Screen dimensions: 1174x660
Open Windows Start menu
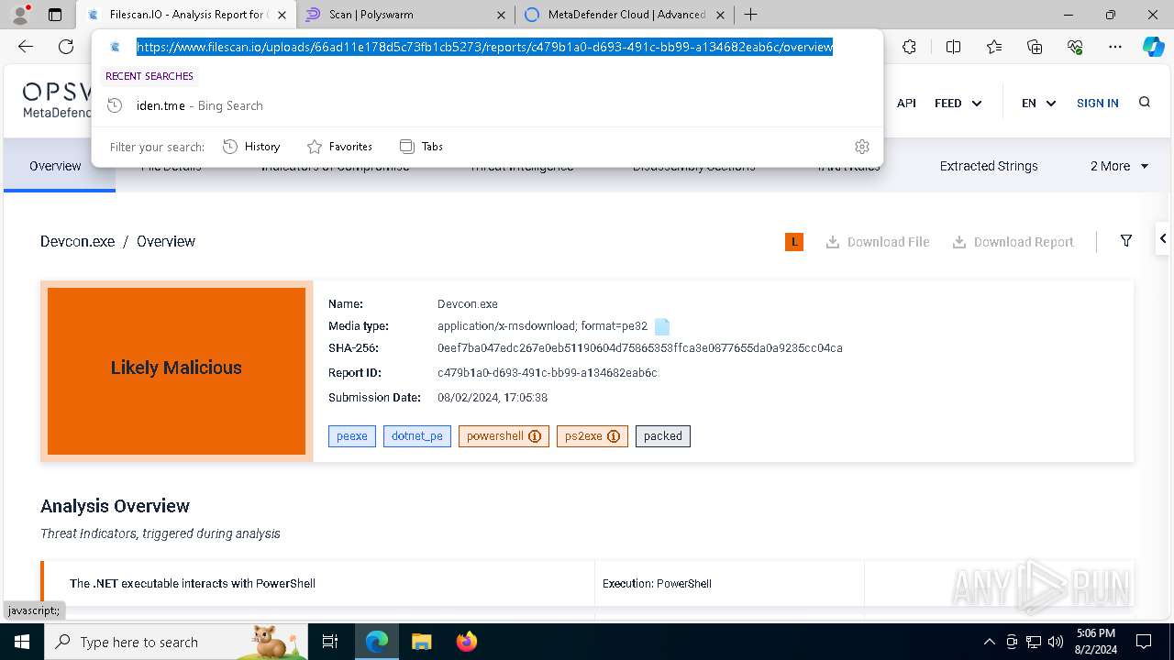point(22,642)
